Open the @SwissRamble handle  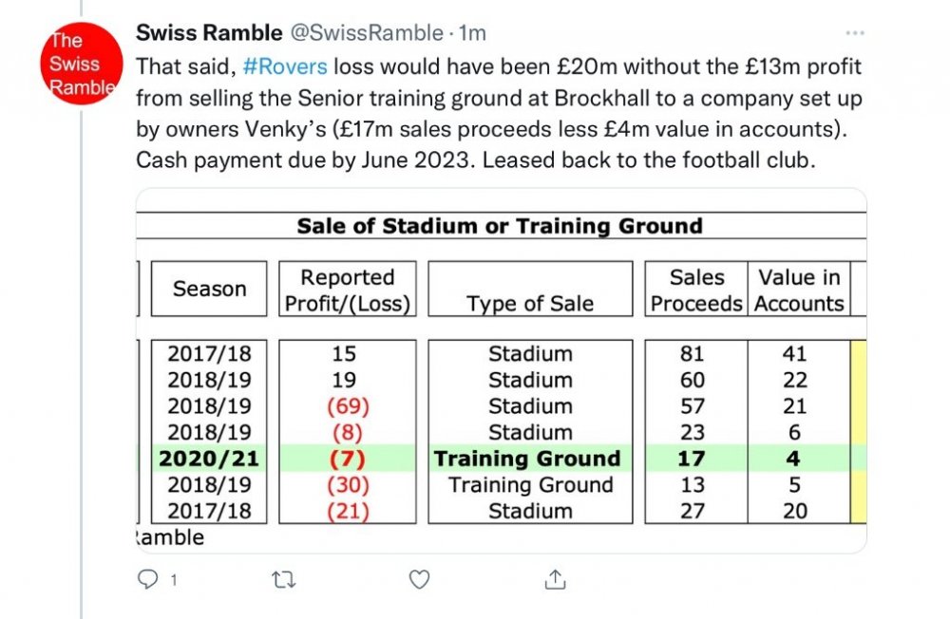(367, 33)
